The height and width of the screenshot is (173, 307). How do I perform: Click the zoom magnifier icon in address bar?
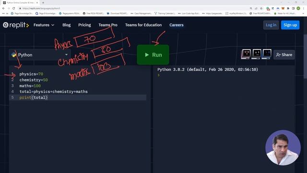point(251,9)
